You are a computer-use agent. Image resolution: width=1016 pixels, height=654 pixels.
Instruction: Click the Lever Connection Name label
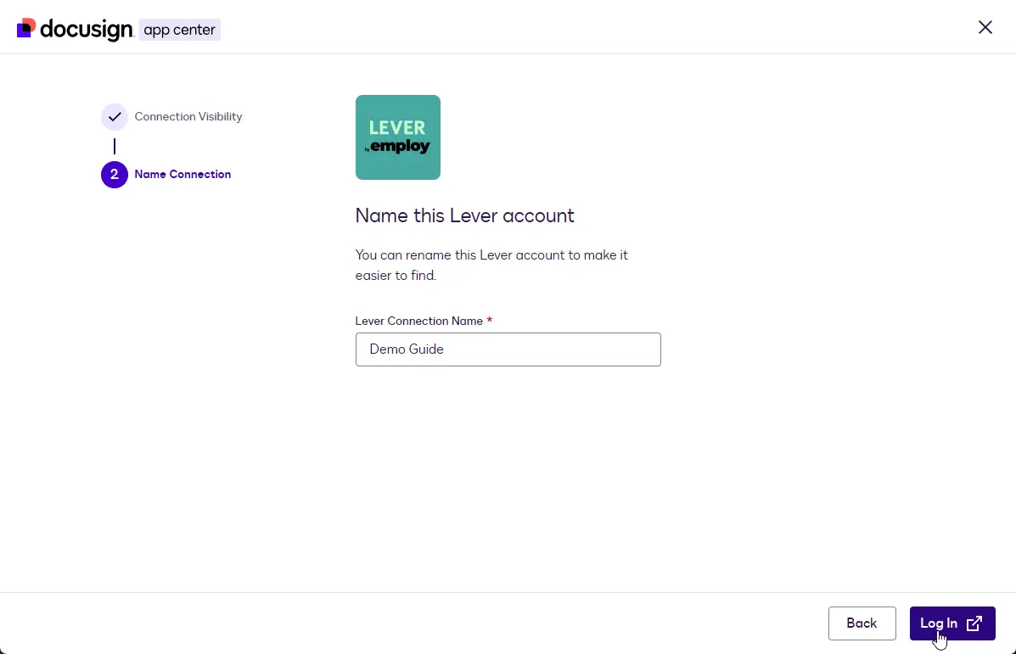pos(419,321)
